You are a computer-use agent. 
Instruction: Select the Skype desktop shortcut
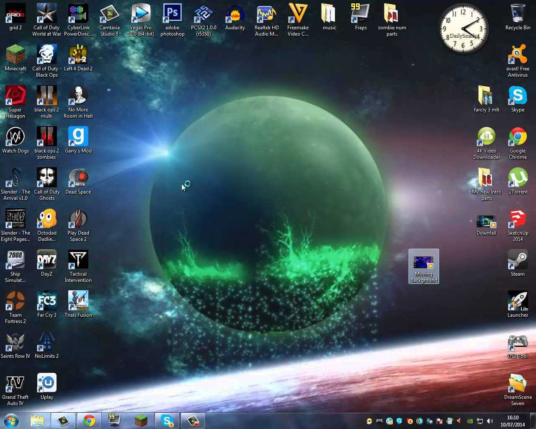[518, 99]
